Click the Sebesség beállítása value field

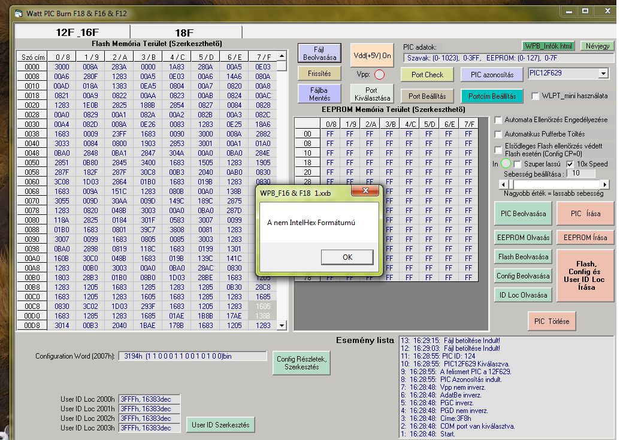coord(581,174)
